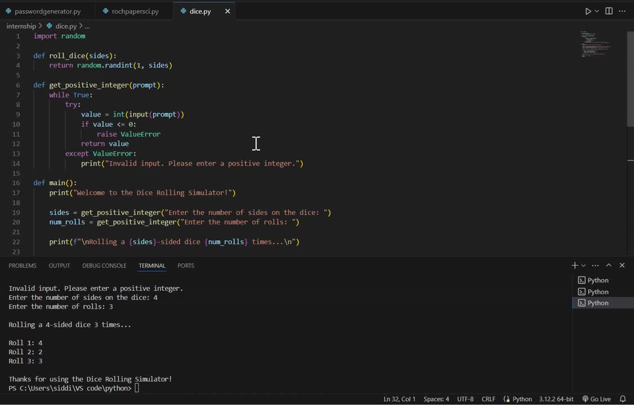Screen dimensions: 634x405
Task: Close the dice.py tab
Action: click(x=227, y=11)
